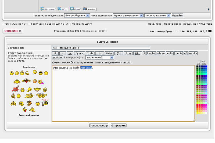Expand the Время размещения sort field dropdown

128,16
